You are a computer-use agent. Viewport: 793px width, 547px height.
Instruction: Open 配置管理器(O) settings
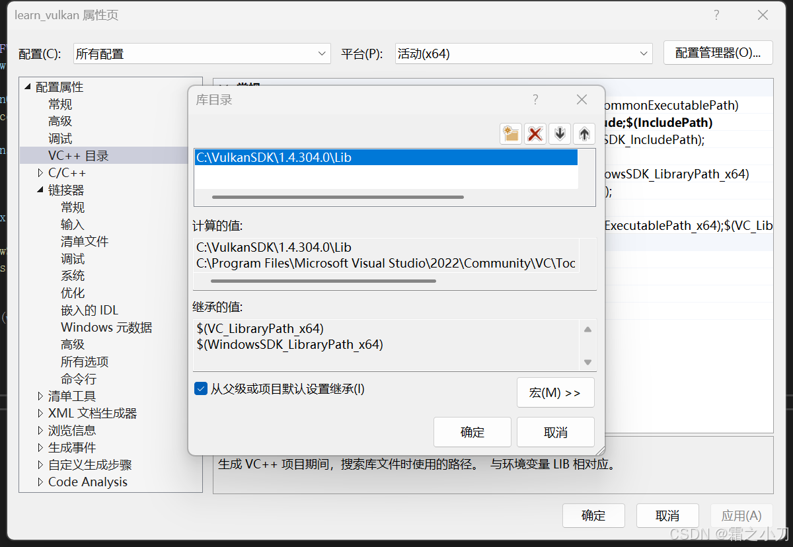pyautogui.click(x=718, y=52)
